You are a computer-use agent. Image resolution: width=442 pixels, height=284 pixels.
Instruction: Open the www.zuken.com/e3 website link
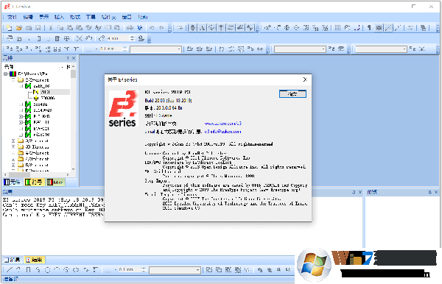(223, 124)
